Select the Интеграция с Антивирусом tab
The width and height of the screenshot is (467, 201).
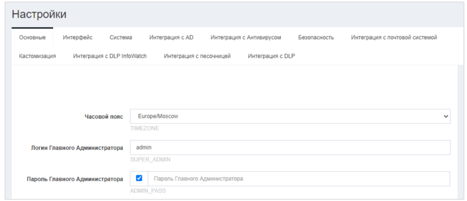(246, 37)
